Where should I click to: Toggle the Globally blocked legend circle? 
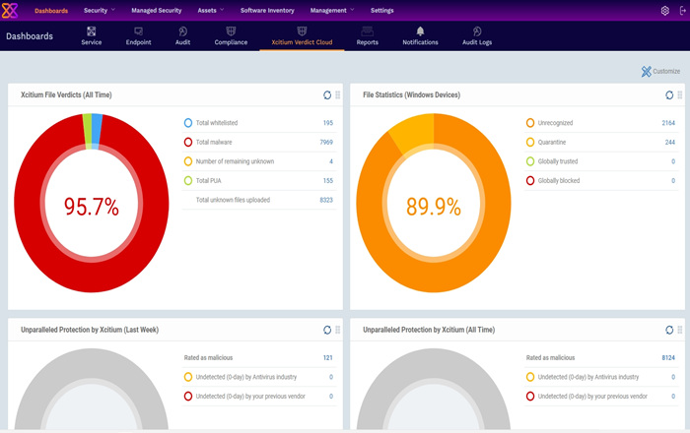[x=530, y=180]
